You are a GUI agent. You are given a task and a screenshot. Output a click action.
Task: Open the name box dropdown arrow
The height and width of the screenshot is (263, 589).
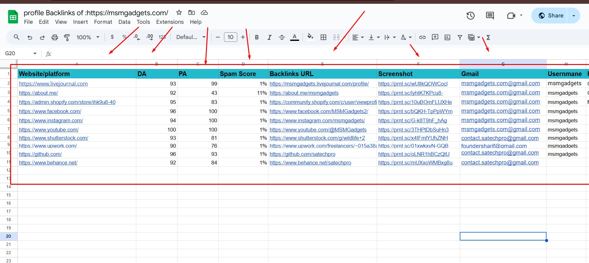click(x=35, y=54)
